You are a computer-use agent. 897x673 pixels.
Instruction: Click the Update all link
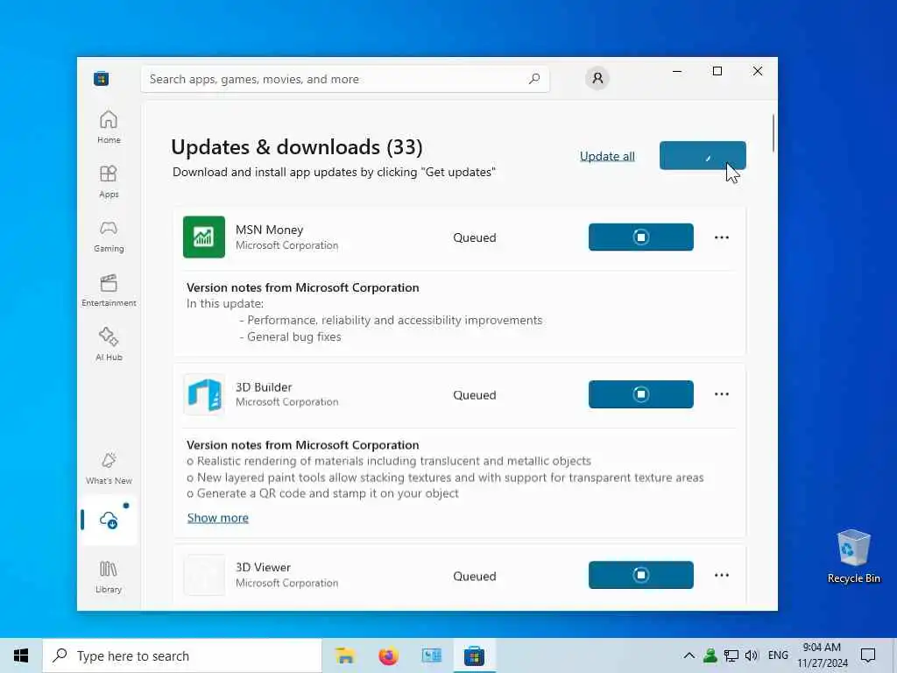point(607,156)
